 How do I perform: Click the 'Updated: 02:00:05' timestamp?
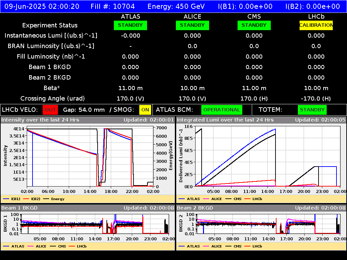tap(320, 120)
